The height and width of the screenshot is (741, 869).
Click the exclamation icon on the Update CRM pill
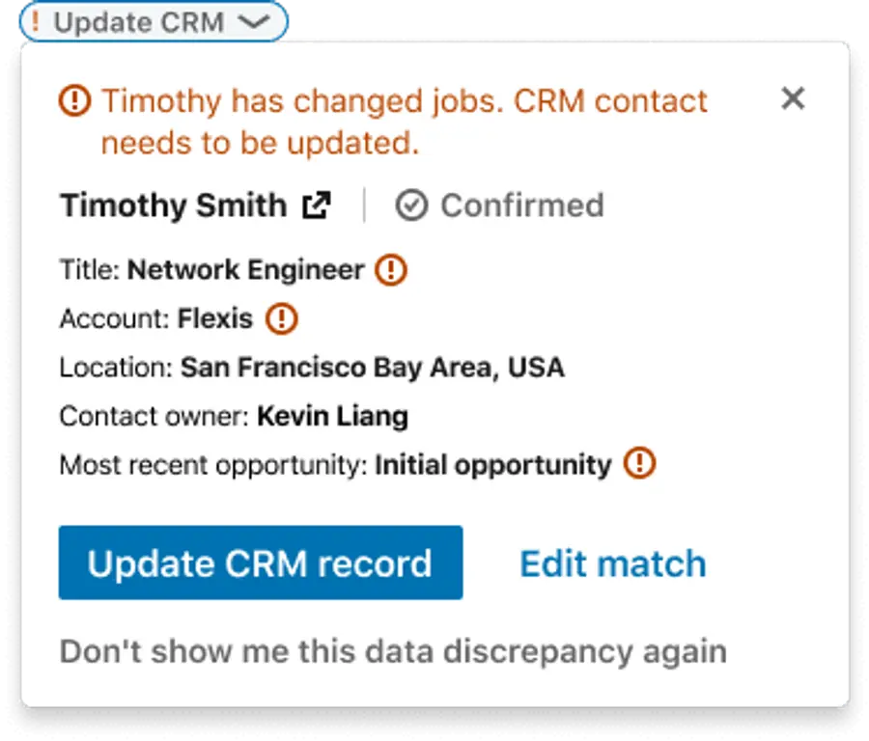pos(37,21)
